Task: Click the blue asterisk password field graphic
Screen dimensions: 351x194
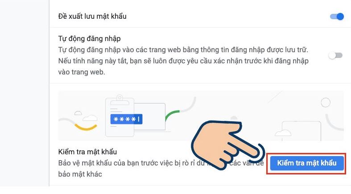Action: (x=127, y=119)
